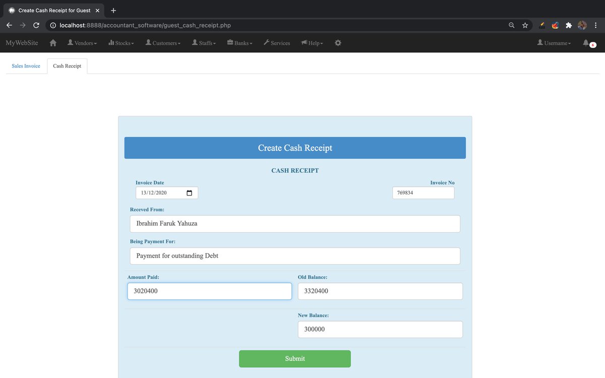Open the Services page from the navbar
This screenshot has width=605, height=378.
[280, 43]
